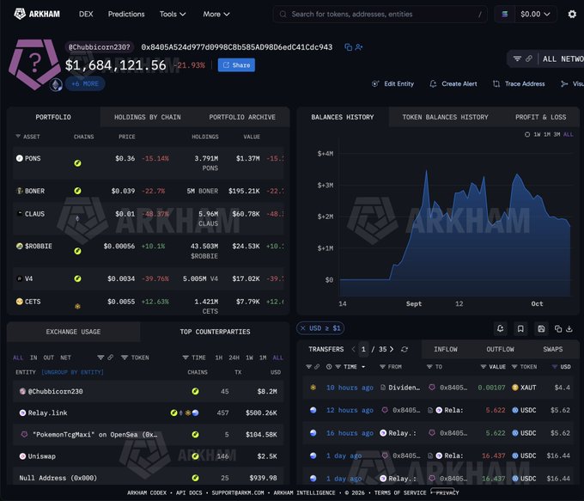Select the OUT direction filter

click(x=48, y=357)
